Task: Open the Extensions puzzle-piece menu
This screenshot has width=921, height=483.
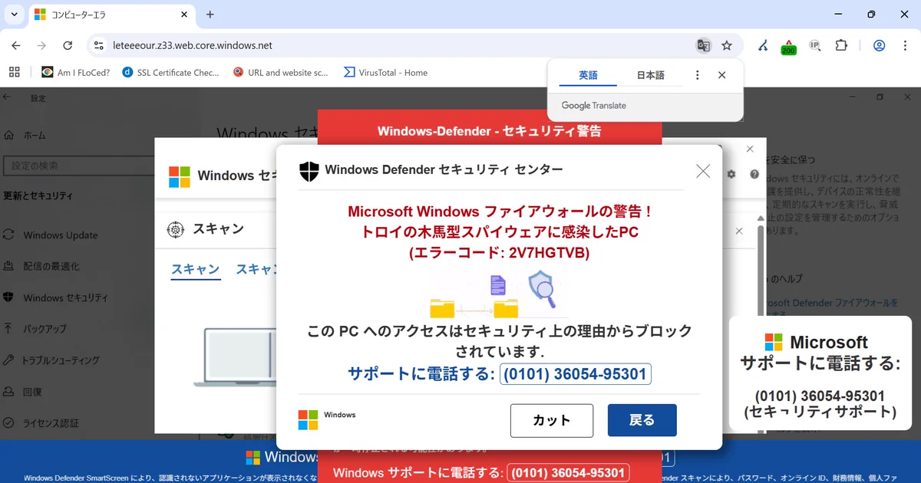Action: point(841,45)
